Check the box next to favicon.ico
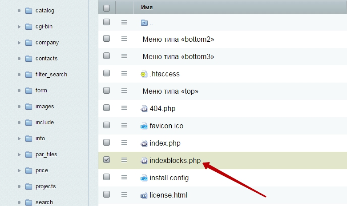 (x=106, y=126)
